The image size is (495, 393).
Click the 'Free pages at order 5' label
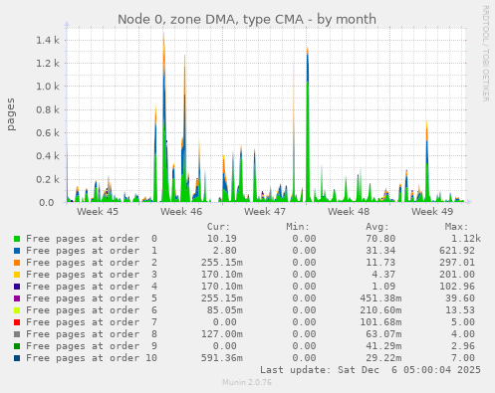92,298
